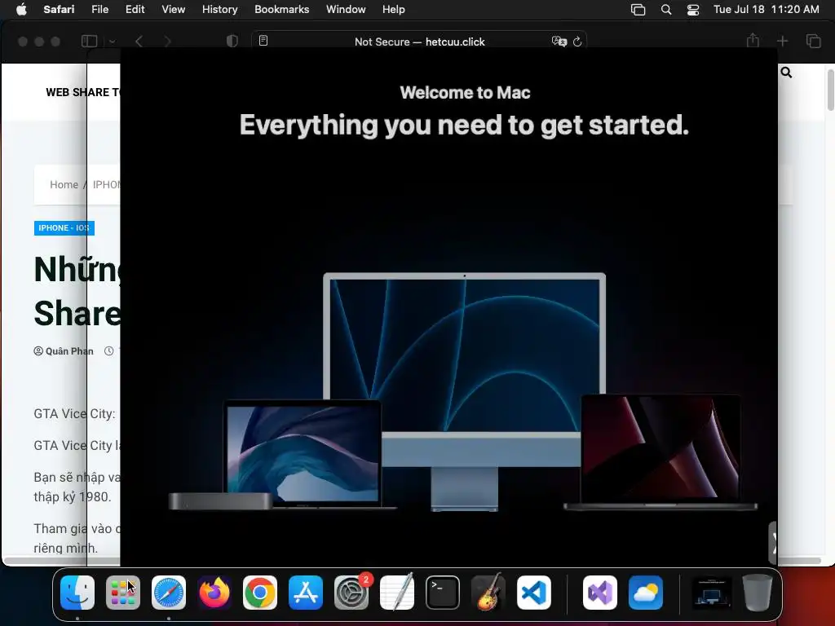Open GarageBand from the Dock
The width and height of the screenshot is (835, 626).
tap(488, 593)
